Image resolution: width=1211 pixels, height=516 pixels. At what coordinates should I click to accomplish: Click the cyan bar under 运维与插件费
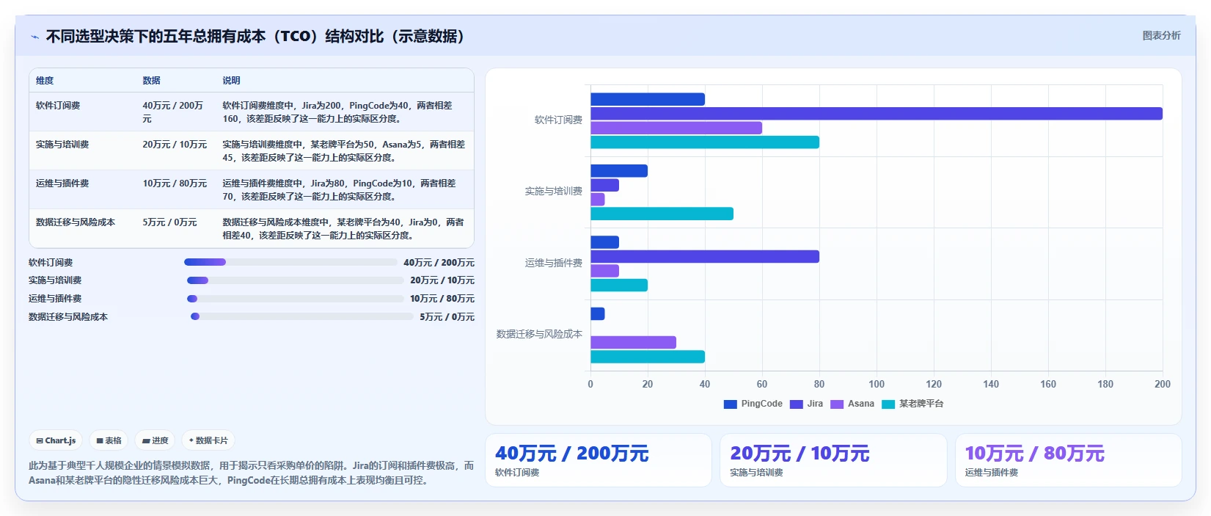click(x=619, y=286)
